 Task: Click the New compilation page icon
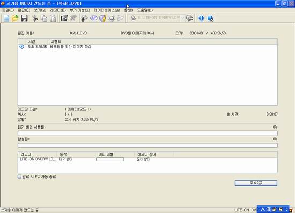click(6, 18)
